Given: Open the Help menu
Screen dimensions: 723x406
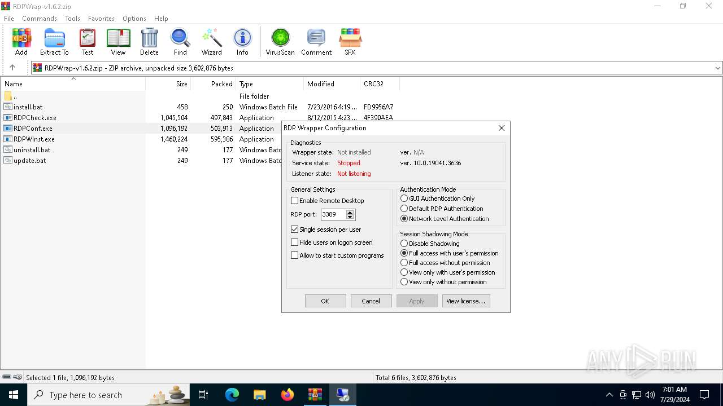Looking at the screenshot, I should tap(161, 18).
